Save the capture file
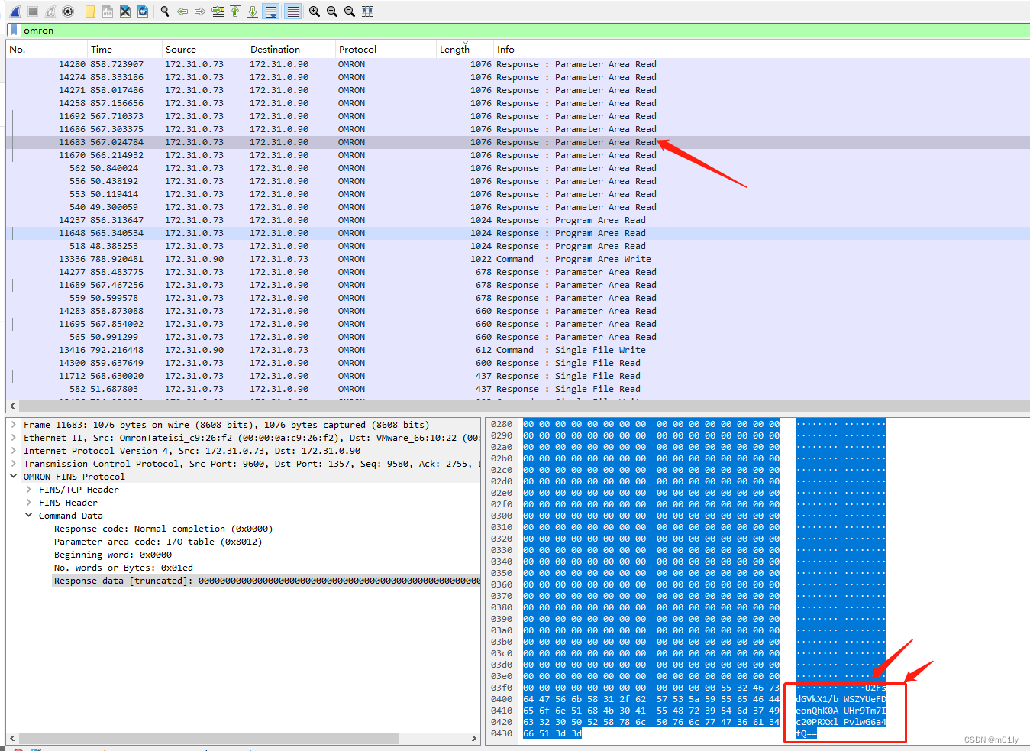The height and width of the screenshot is (751, 1030). [x=108, y=11]
